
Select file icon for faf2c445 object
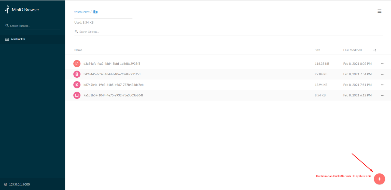point(77,74)
